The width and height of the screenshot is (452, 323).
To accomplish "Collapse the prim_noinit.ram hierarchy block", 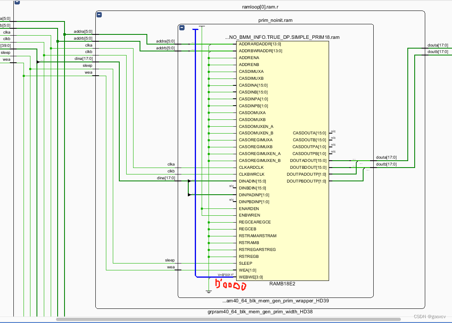I will click(x=99, y=14).
